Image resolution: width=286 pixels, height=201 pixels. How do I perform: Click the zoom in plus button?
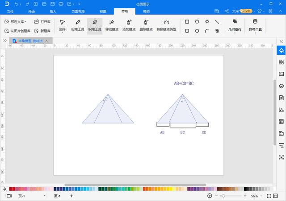[245, 196]
